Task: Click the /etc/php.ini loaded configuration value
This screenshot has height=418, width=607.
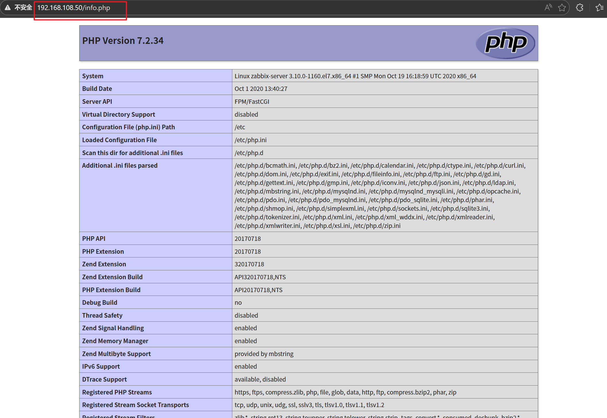Action: [250, 140]
